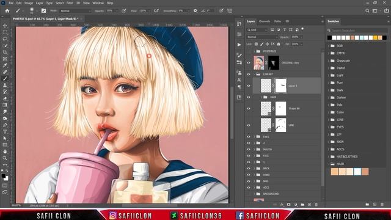The width and height of the screenshot is (391, 220).
Task: Hide the MOUTH group
Action: (249, 149)
